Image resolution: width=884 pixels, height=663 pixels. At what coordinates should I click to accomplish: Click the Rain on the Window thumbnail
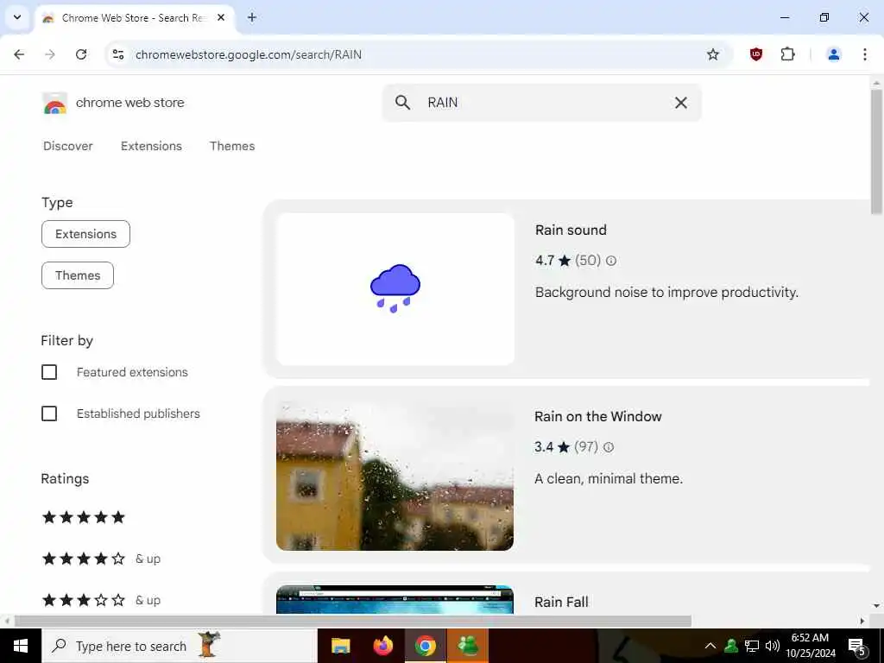click(395, 476)
